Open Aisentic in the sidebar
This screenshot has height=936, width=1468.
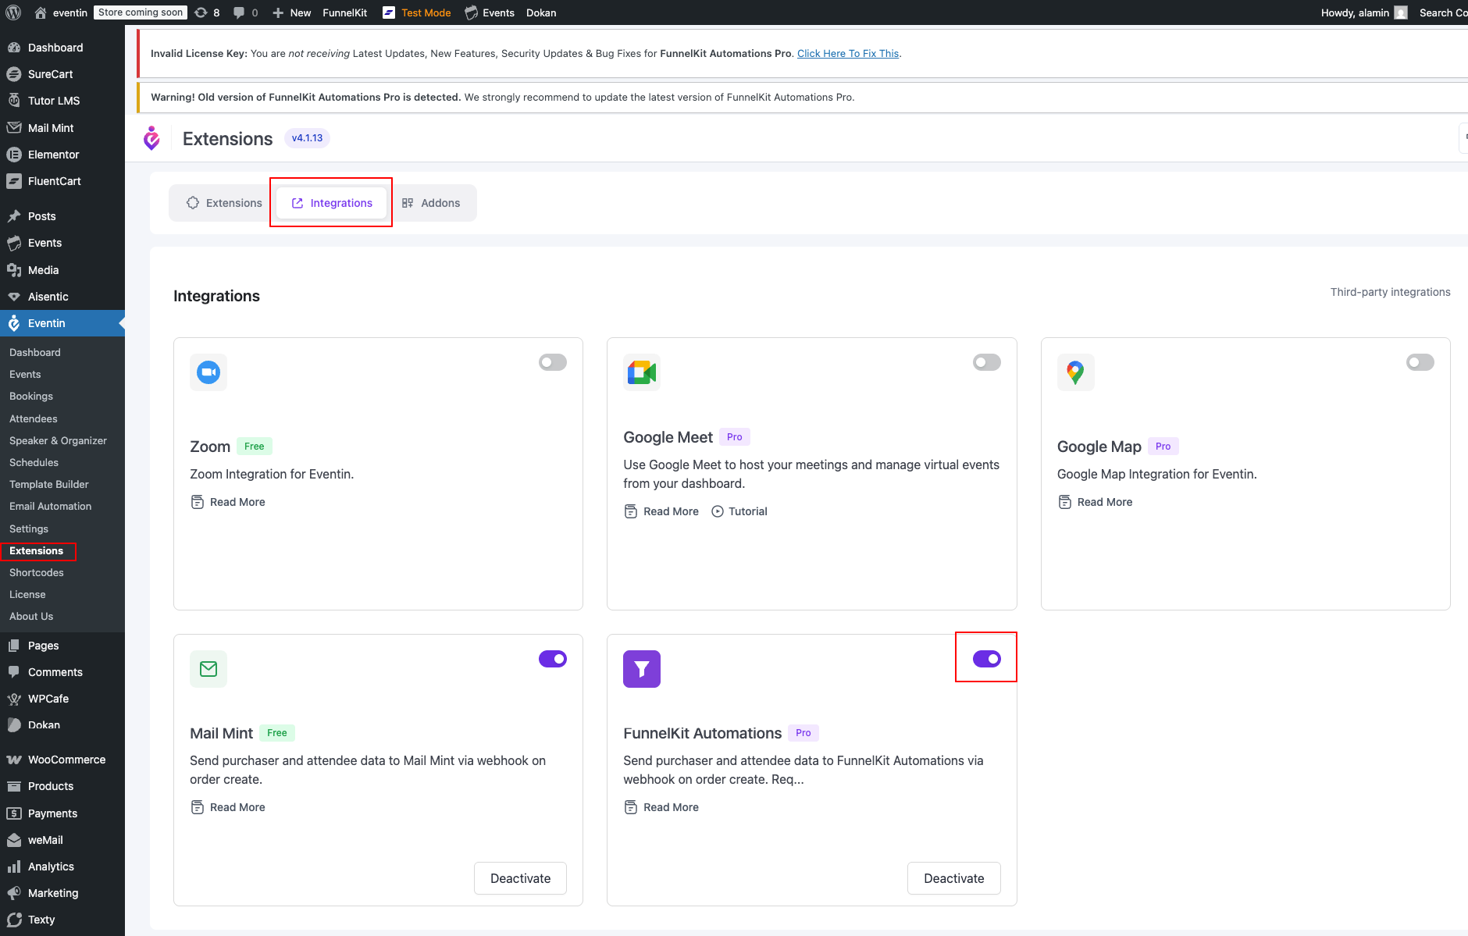62,297
